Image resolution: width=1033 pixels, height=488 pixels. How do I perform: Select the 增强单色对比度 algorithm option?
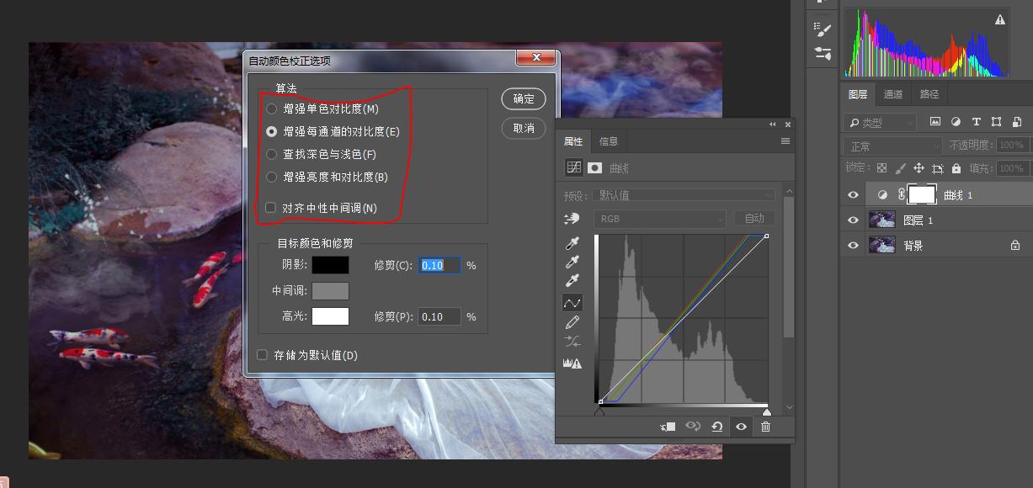271,108
